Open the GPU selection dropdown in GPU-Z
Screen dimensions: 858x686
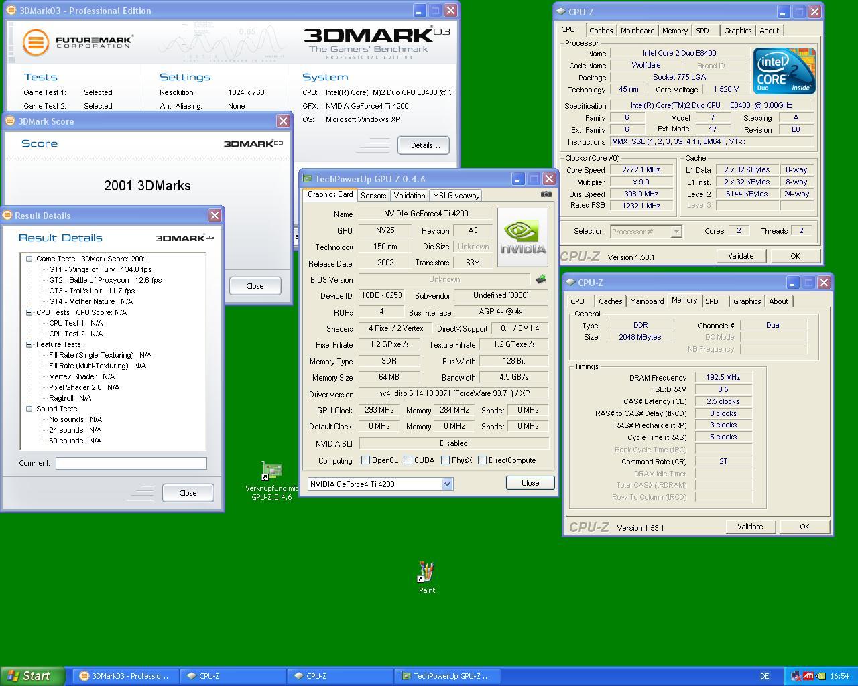pos(447,484)
